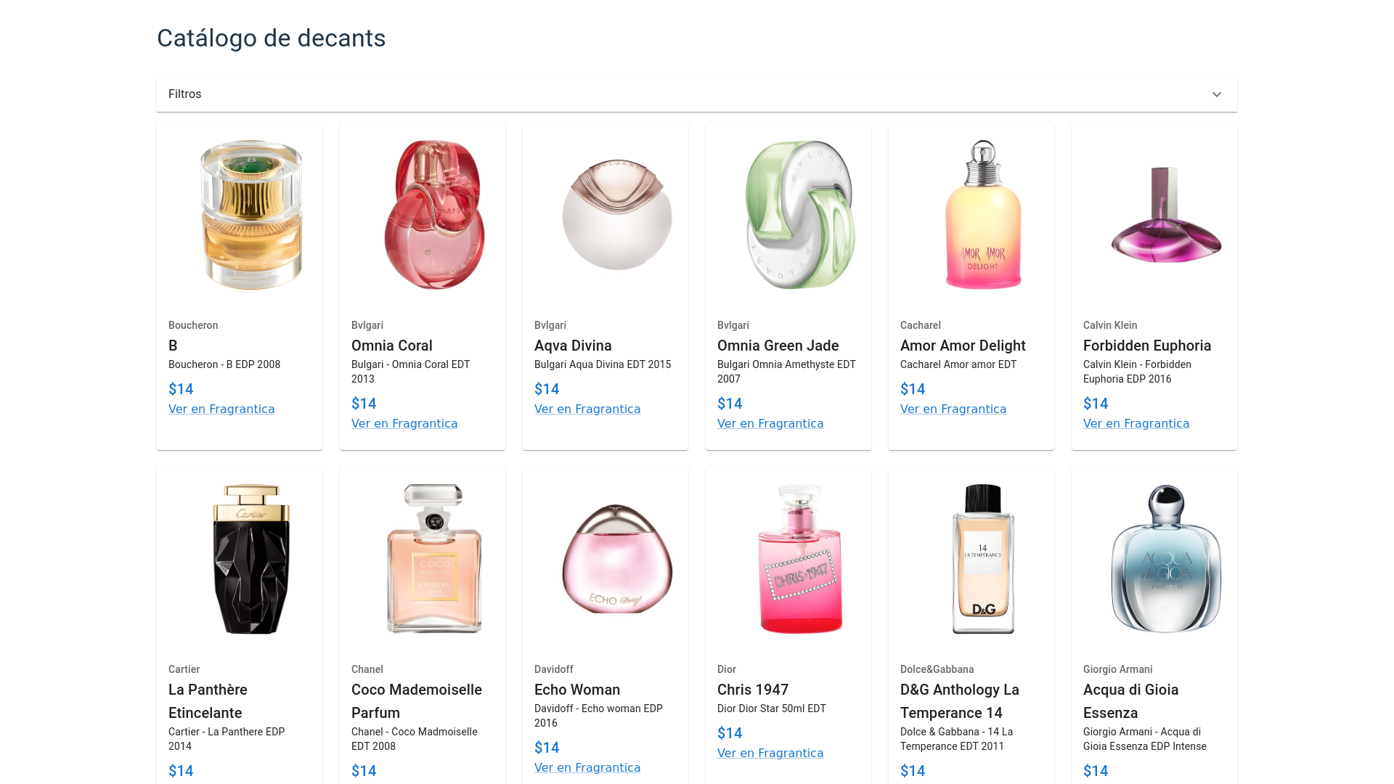Image resolution: width=1394 pixels, height=784 pixels.
Task: Expand the Filtros panel chevron
Action: (x=1216, y=94)
